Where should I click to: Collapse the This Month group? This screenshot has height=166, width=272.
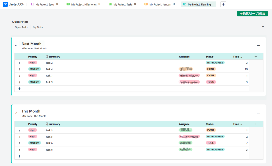(16, 113)
